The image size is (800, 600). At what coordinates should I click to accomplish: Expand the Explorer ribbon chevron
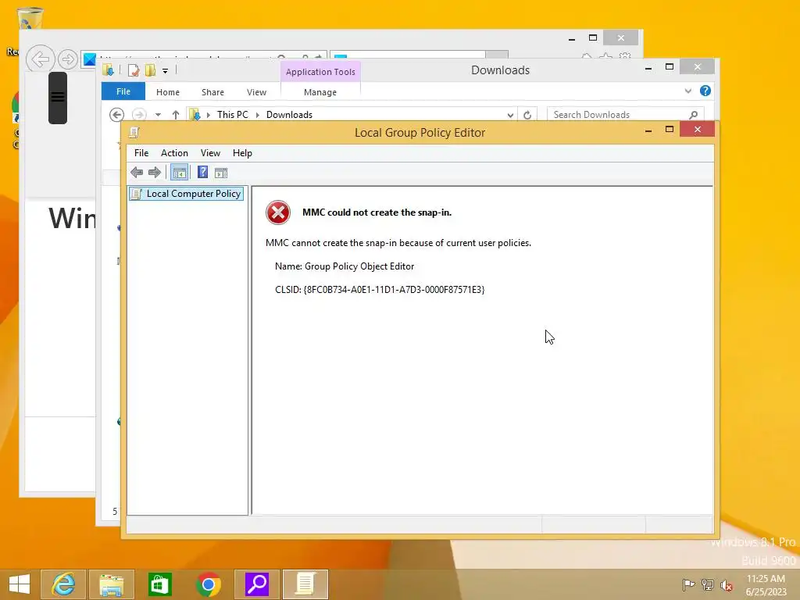(x=688, y=91)
